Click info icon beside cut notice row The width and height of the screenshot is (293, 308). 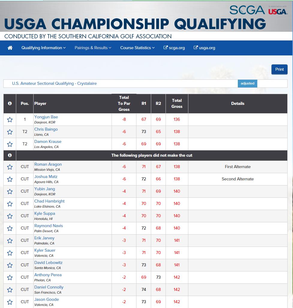point(10,155)
